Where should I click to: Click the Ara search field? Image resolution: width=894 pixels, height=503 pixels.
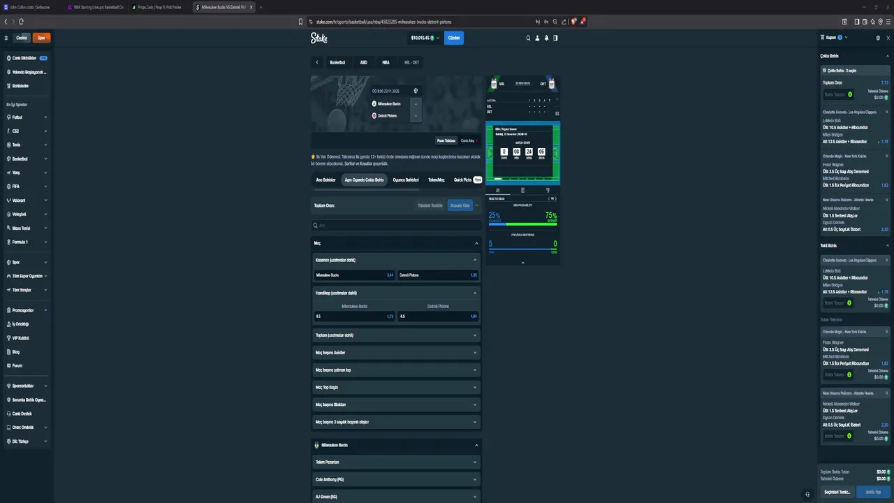pos(396,226)
